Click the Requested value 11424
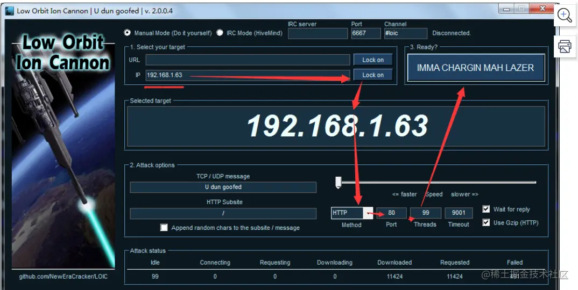This screenshot has height=290, width=578. 455,276
